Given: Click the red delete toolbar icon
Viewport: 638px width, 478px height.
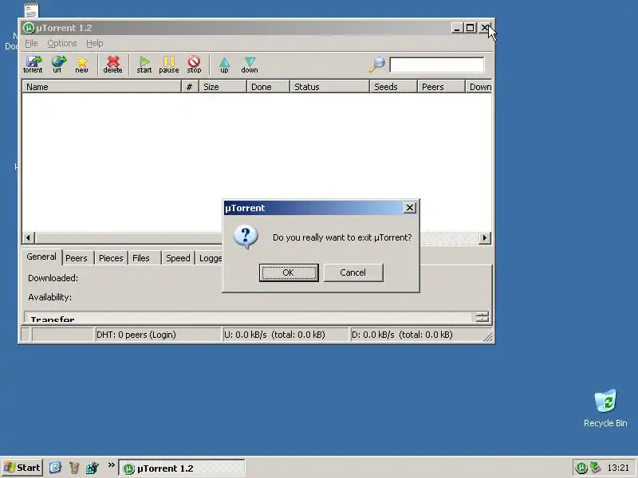Looking at the screenshot, I should [112, 65].
